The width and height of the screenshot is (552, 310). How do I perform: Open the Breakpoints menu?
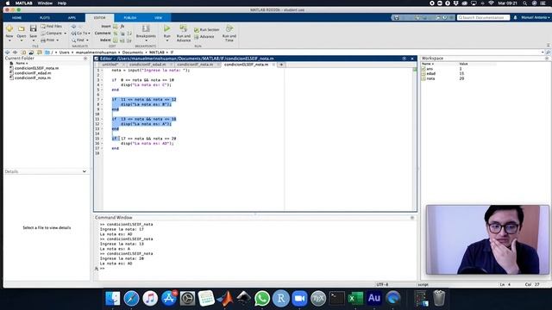point(146,33)
